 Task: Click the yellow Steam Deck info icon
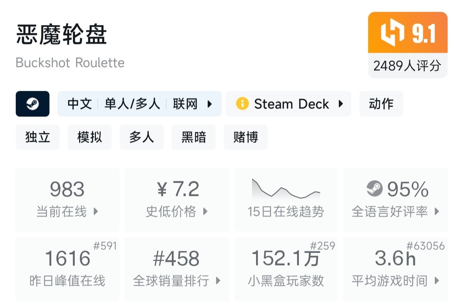[242, 104]
